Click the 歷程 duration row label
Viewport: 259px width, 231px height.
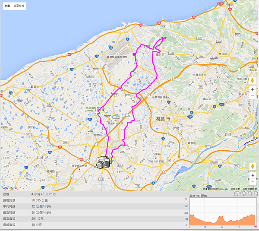6,194
